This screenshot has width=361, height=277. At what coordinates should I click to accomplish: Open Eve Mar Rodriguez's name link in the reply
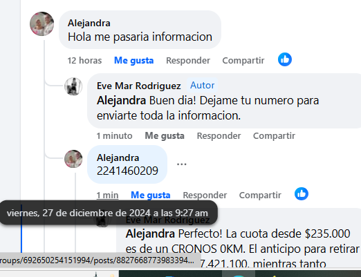point(139,86)
